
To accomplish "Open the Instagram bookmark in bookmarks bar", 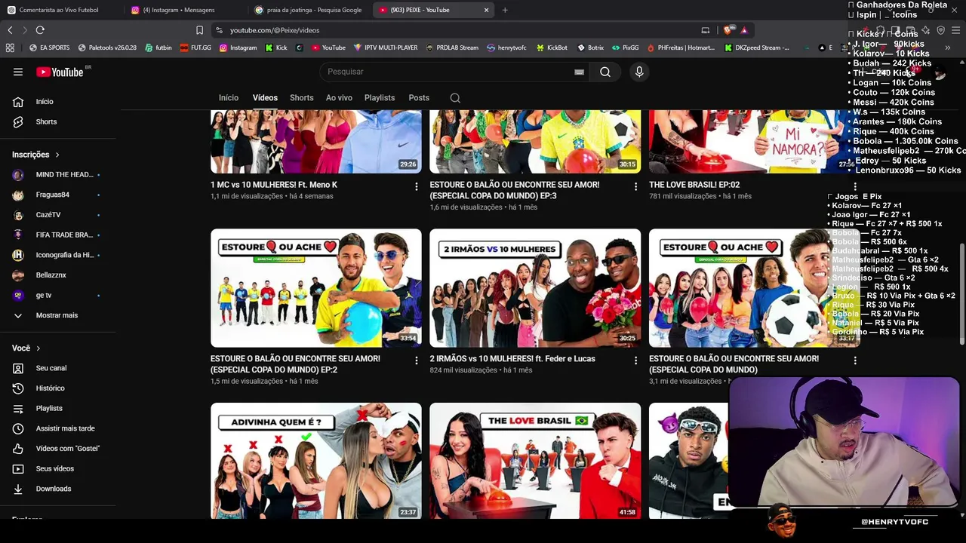I will (238, 48).
